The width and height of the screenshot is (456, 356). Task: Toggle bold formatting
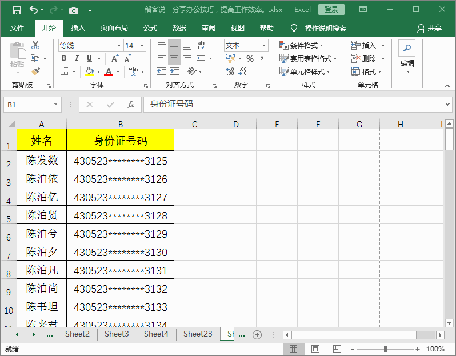[x=64, y=58]
